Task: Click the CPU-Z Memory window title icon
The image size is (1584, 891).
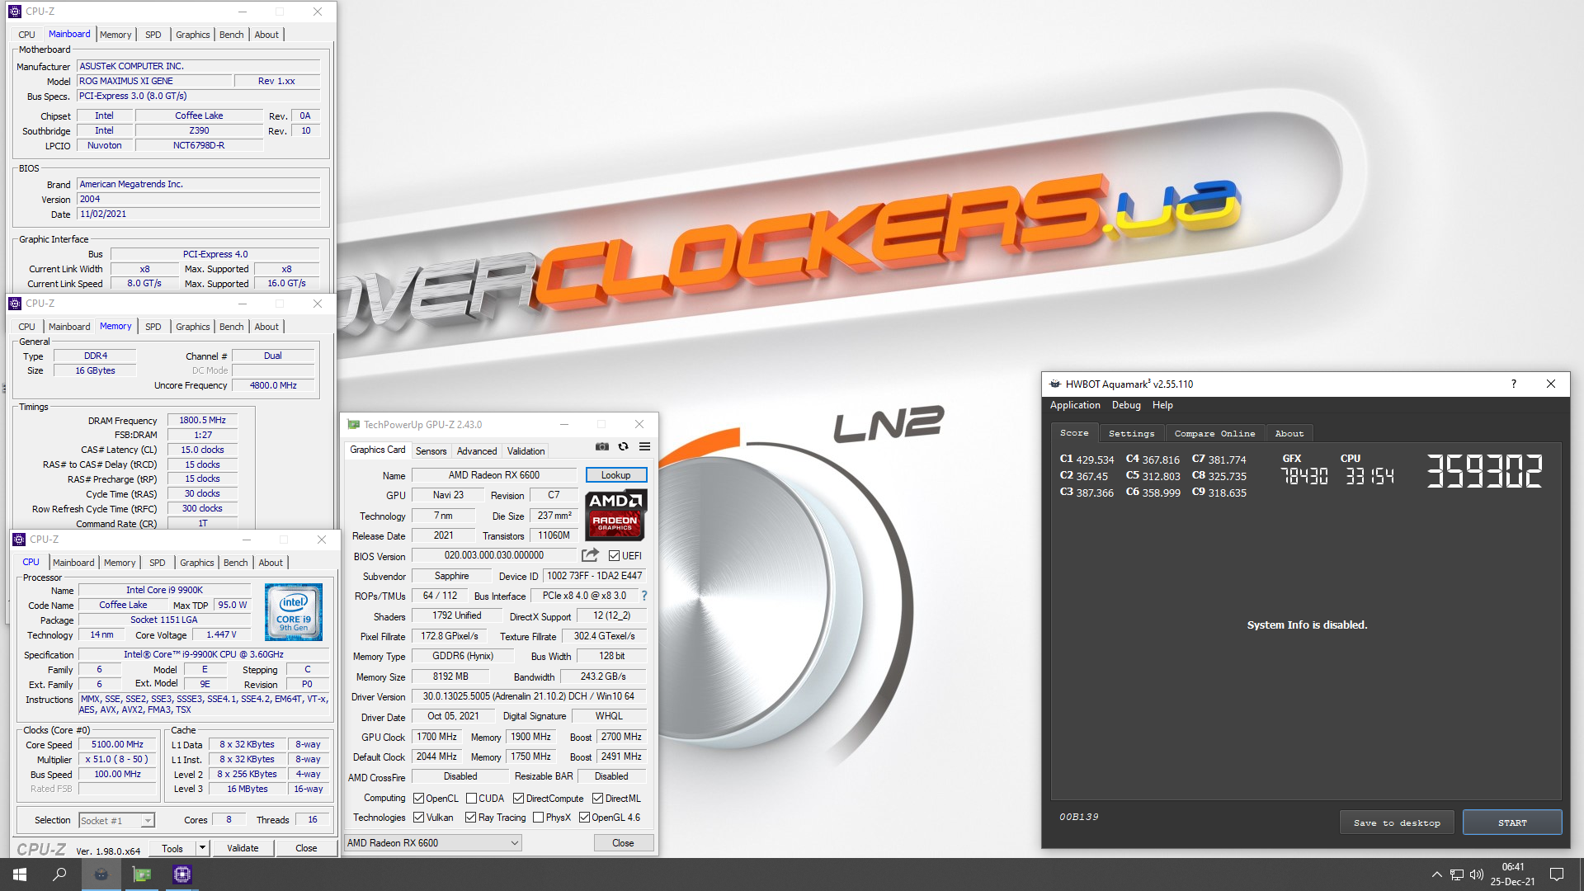Action: [x=15, y=304]
